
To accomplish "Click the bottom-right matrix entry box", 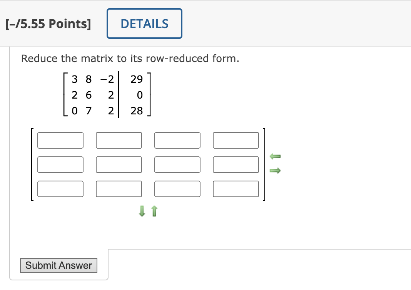I will [x=236, y=189].
